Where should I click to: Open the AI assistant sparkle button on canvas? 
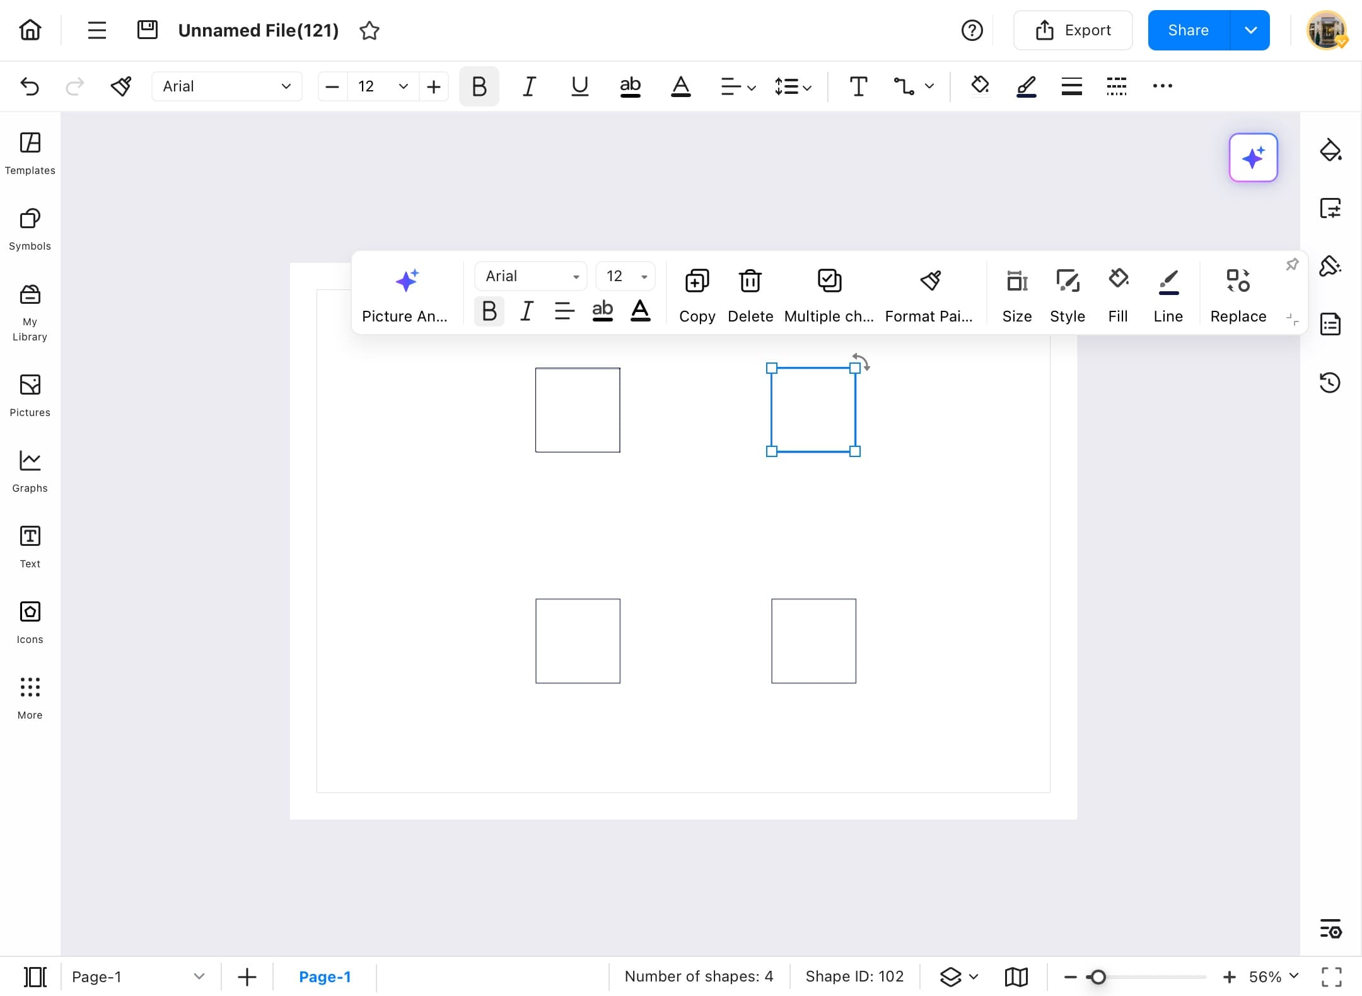(x=1253, y=158)
